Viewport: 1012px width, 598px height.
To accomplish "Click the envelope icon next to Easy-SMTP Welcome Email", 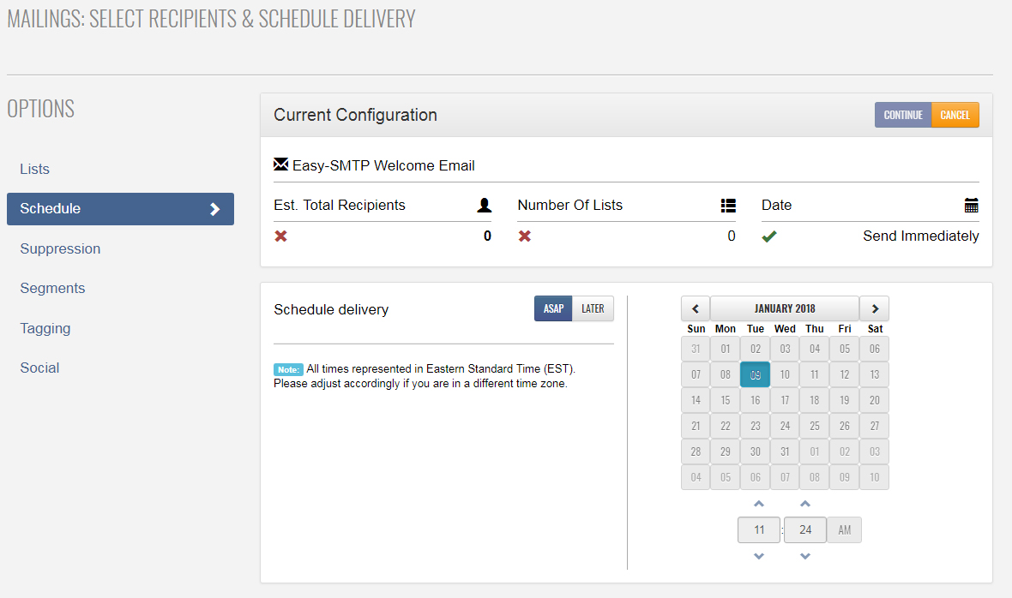I will (x=280, y=164).
